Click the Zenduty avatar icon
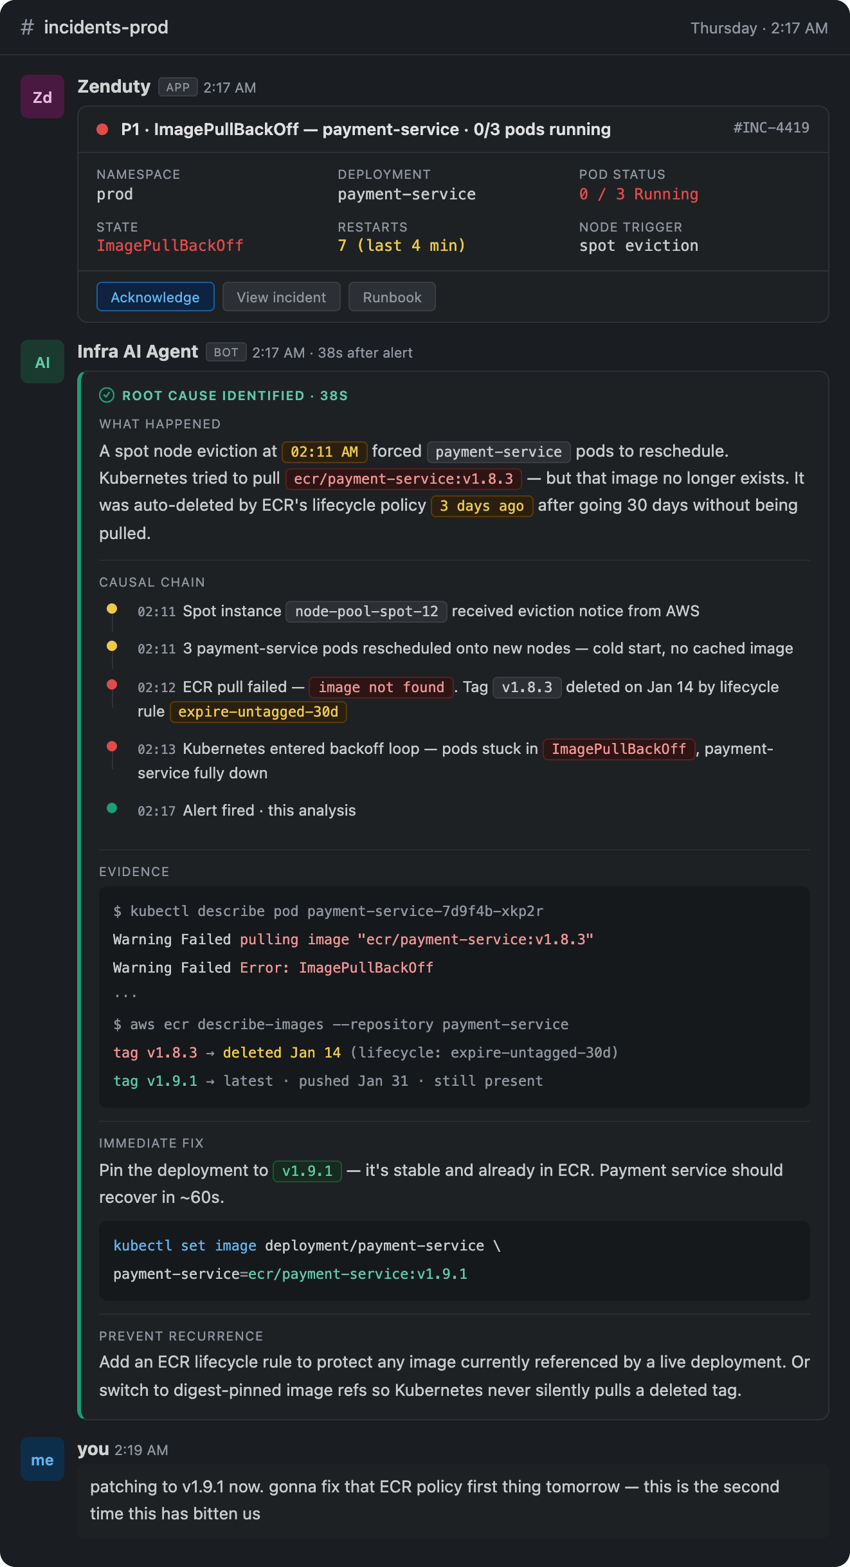 tap(42, 96)
